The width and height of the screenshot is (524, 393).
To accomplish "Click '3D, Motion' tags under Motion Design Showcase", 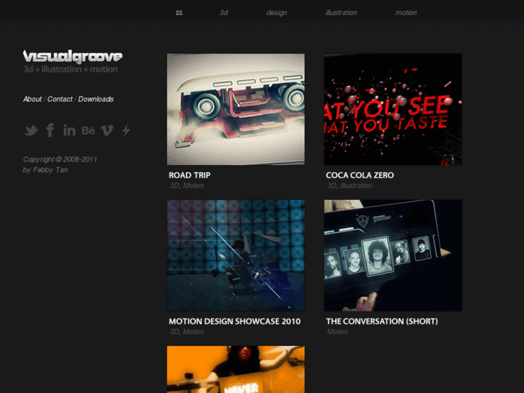I will (187, 332).
